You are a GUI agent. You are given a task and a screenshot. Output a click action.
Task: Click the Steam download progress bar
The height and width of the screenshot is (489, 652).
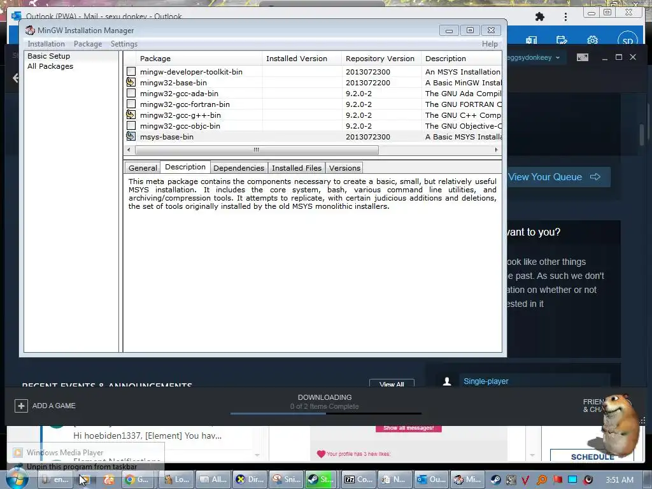click(325, 413)
